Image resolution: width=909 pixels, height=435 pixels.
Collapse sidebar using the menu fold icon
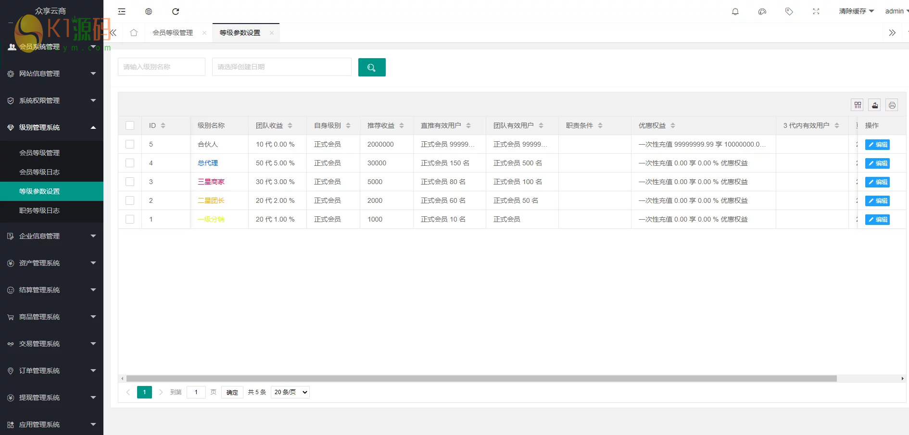coord(122,12)
